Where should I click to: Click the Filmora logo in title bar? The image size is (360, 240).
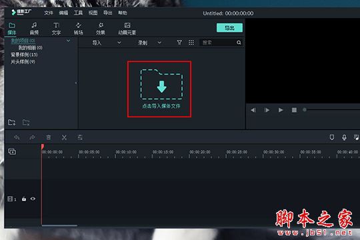coord(21,12)
